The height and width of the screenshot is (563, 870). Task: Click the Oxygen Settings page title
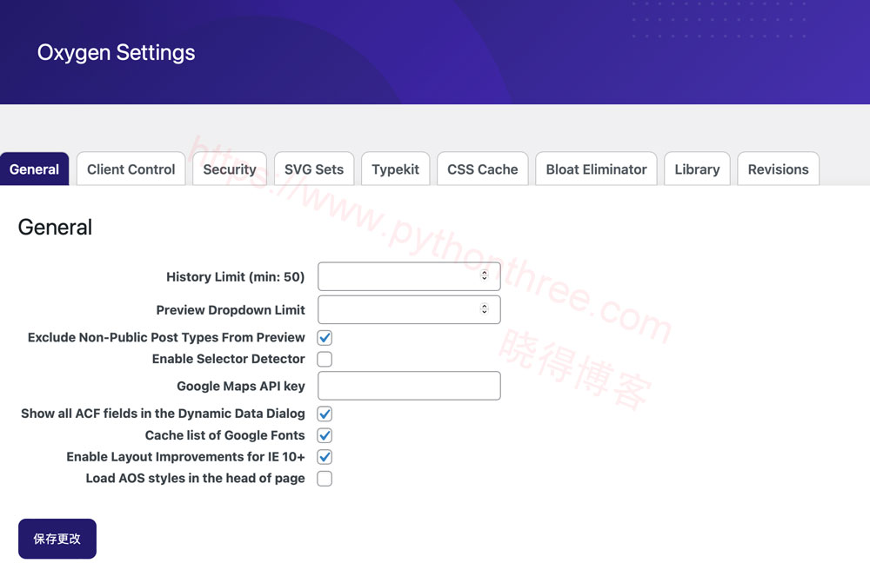click(x=116, y=53)
